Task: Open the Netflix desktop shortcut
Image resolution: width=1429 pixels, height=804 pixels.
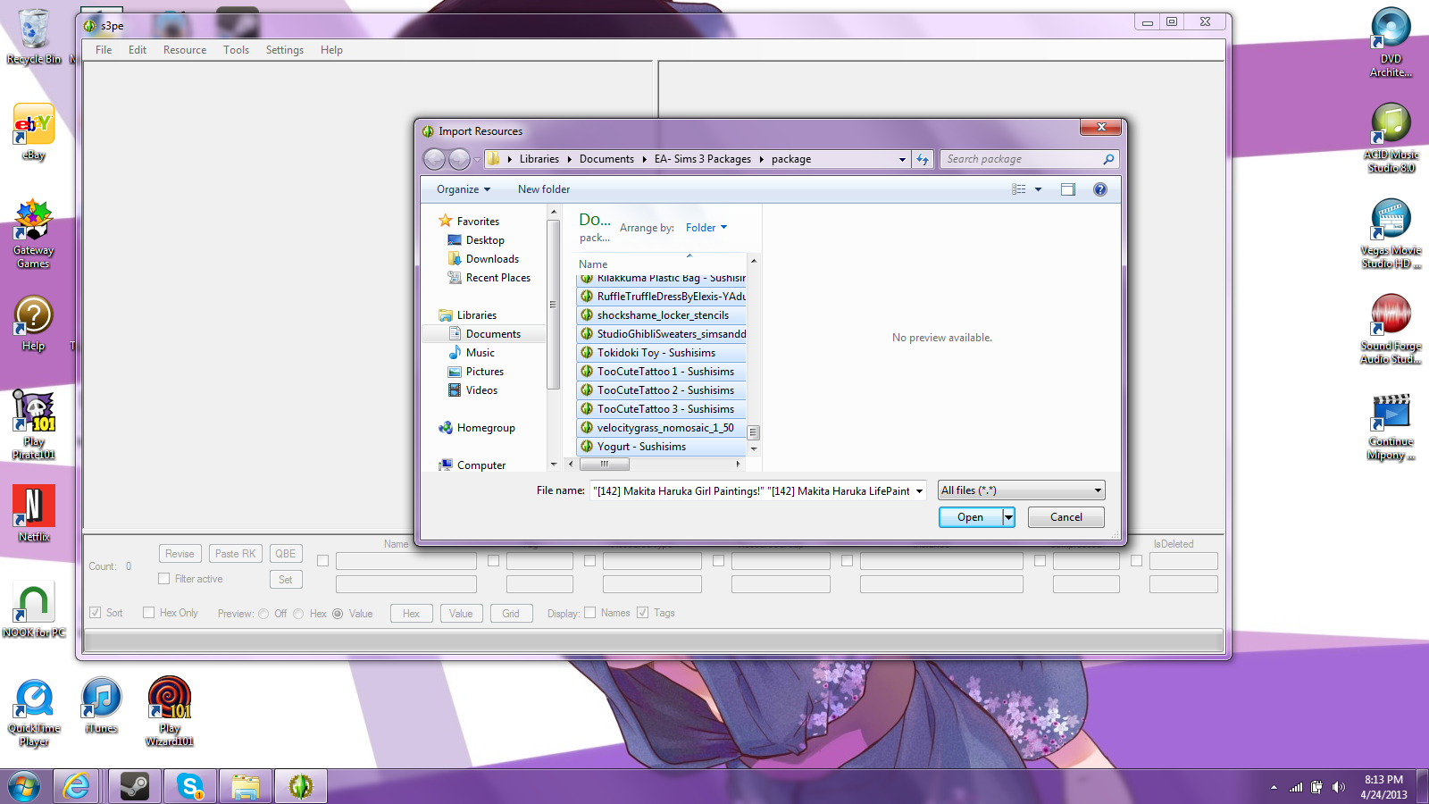Action: tap(34, 513)
